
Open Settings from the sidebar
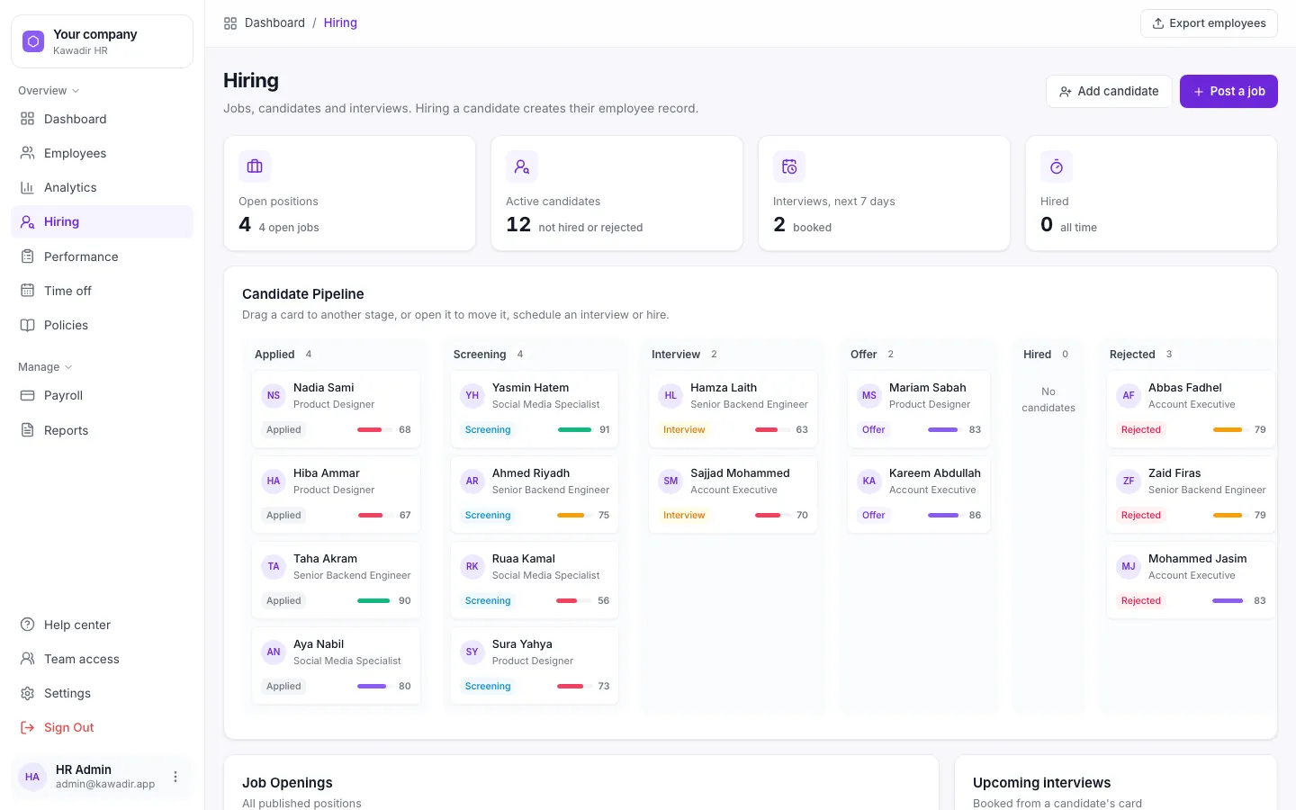pos(102,693)
